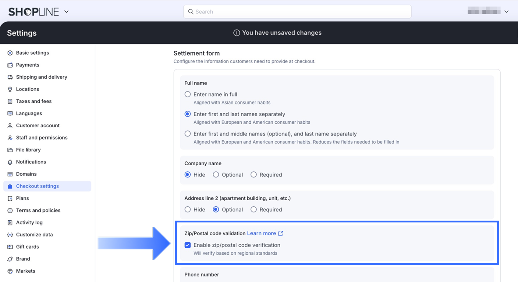
Task: Click the Locations pin icon
Action: (10, 89)
